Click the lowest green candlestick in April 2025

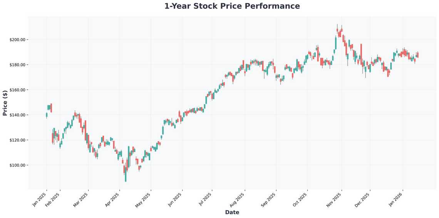pos(126,175)
